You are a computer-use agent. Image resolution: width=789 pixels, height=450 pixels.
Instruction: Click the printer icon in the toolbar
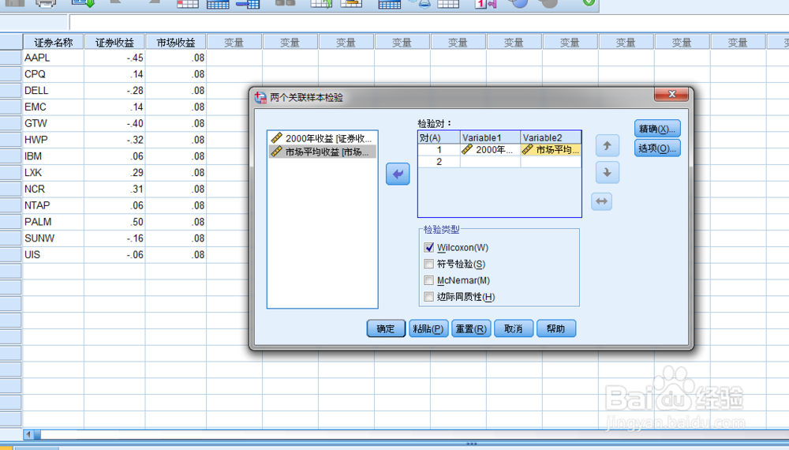46,3
